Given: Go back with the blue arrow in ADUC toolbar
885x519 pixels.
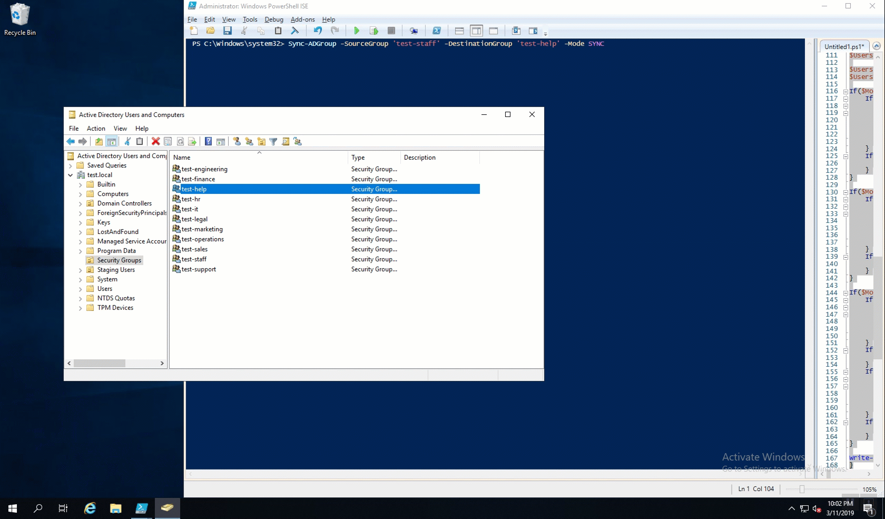Looking at the screenshot, I should pos(71,141).
